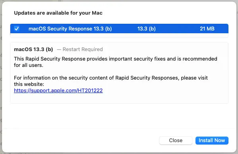Image resolution: width=238 pixels, height=154 pixels.
Task: Uncheck the macOS Security Response checkbox
Action: [17, 29]
